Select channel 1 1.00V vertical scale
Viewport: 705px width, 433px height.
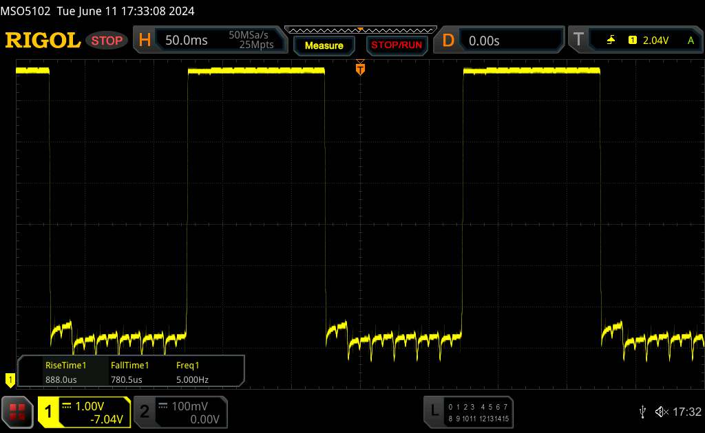pyautogui.click(x=90, y=406)
